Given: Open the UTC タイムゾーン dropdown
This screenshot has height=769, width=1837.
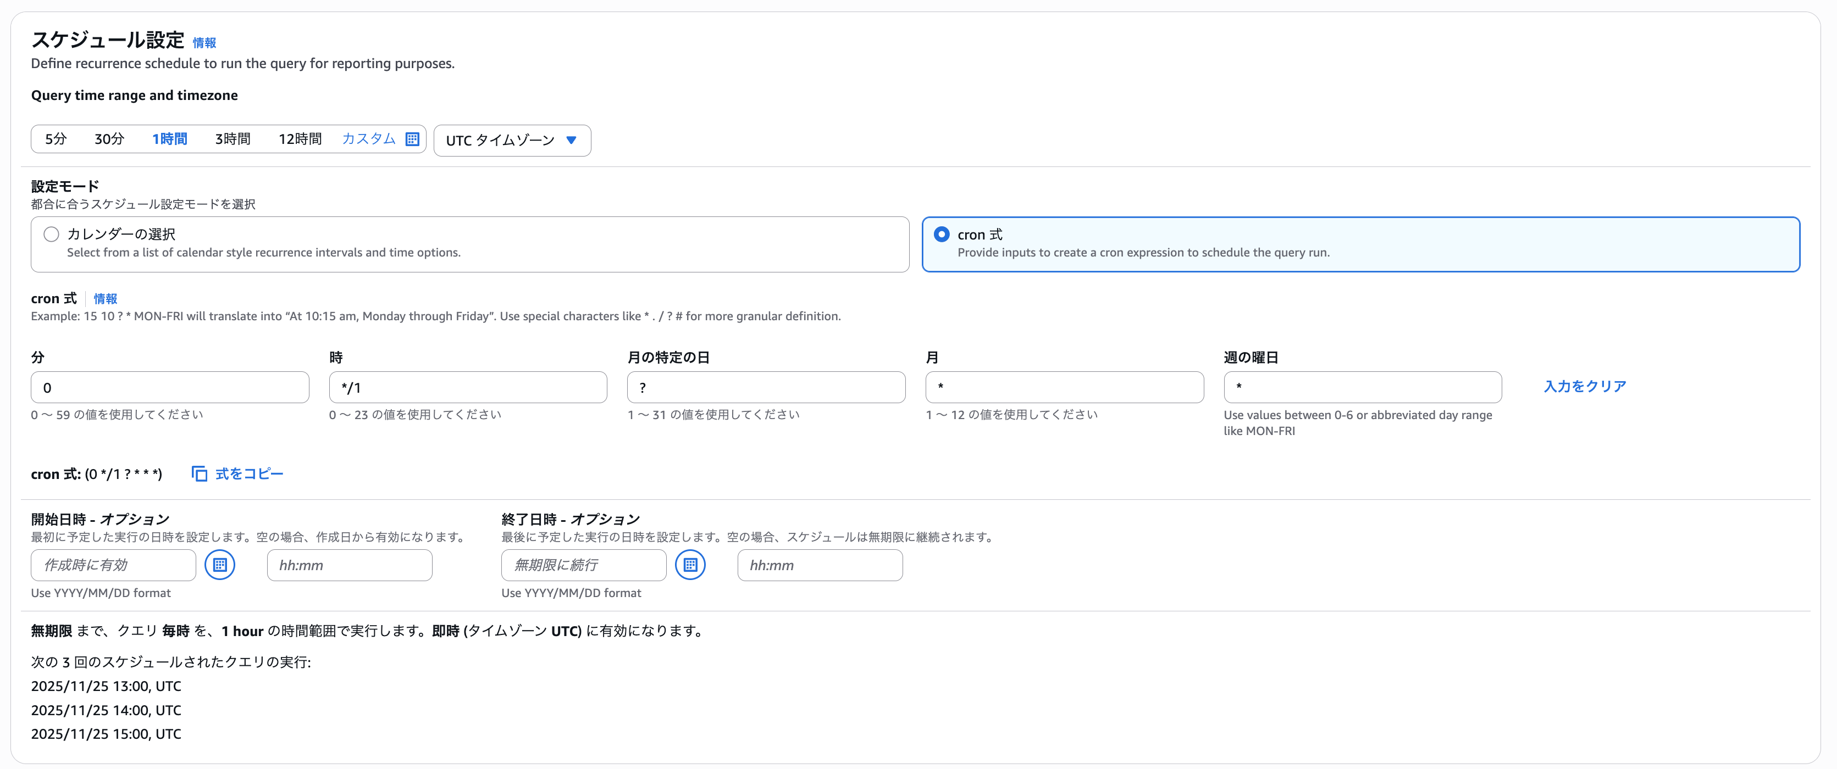Looking at the screenshot, I should 511,140.
